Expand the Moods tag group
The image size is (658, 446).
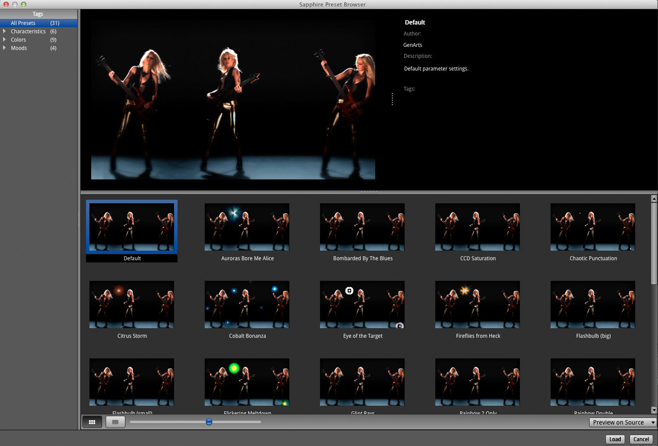(x=4, y=48)
